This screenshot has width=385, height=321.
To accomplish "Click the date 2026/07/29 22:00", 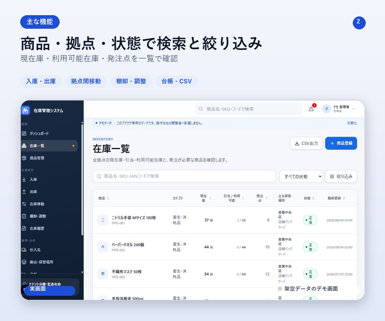I will pyautogui.click(x=340, y=274).
